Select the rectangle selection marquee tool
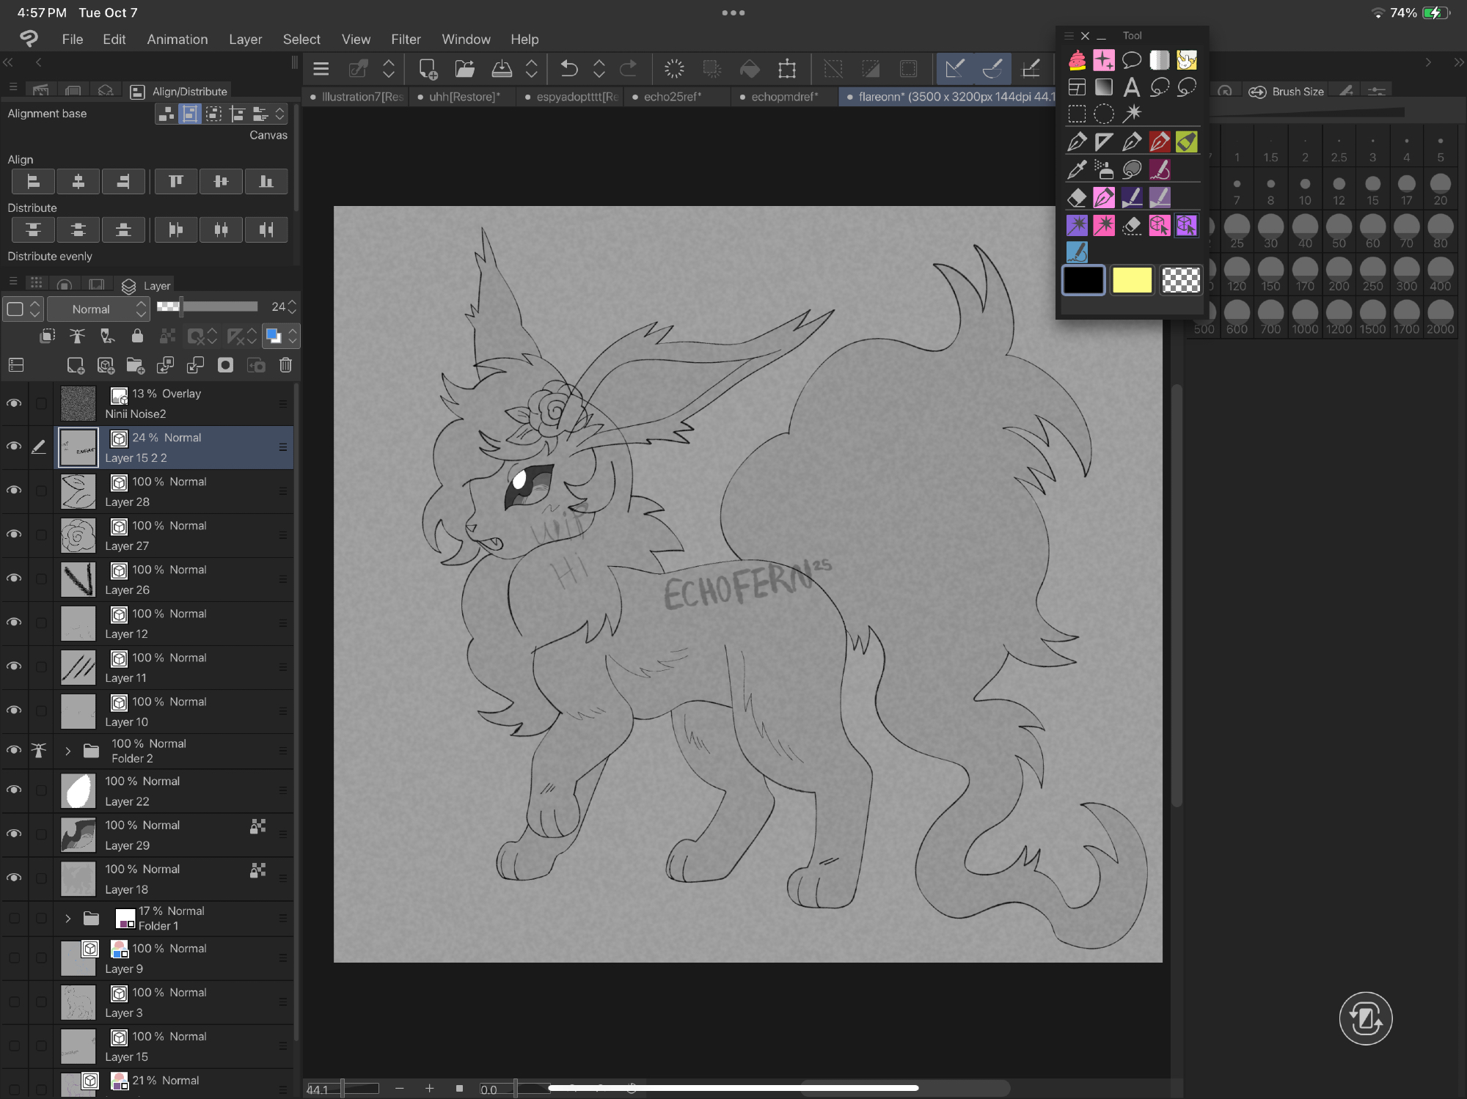The height and width of the screenshot is (1099, 1467). coord(1077,114)
